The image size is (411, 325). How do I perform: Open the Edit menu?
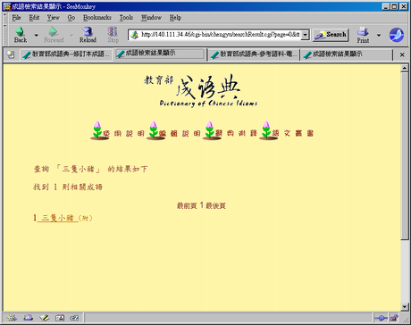(x=34, y=18)
